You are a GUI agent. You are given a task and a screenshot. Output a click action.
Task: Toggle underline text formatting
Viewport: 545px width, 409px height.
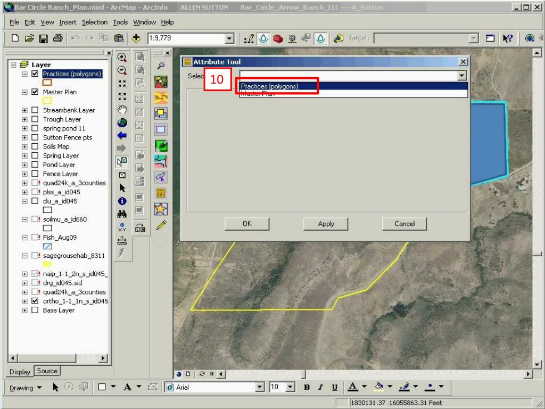click(x=334, y=387)
